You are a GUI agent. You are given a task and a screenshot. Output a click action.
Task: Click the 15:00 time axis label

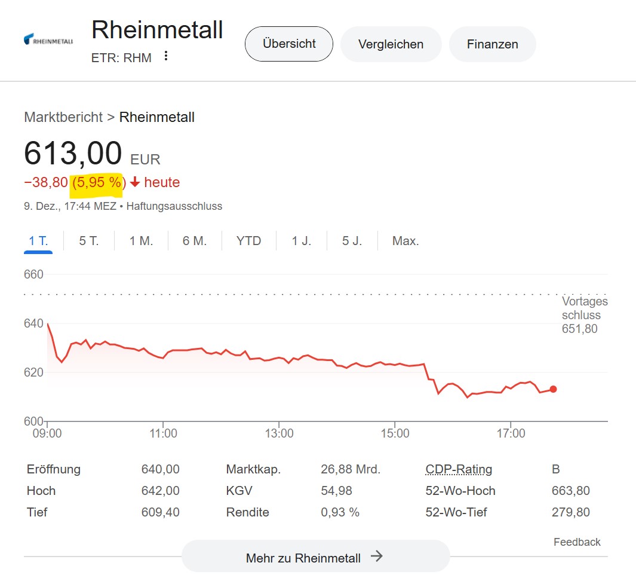click(x=395, y=433)
